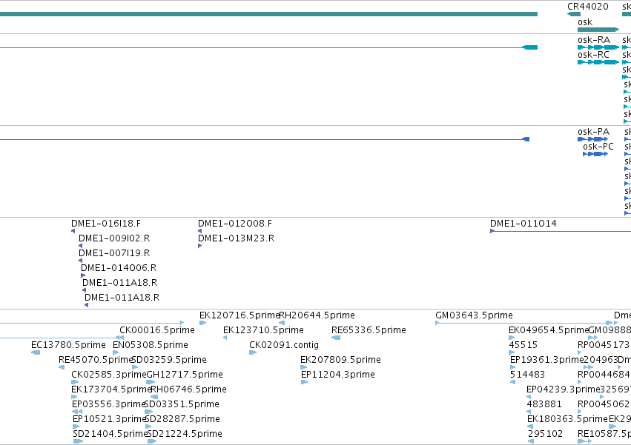Click the EP11204.3prime EST label
The width and height of the screenshot is (631, 445).
tap(338, 375)
